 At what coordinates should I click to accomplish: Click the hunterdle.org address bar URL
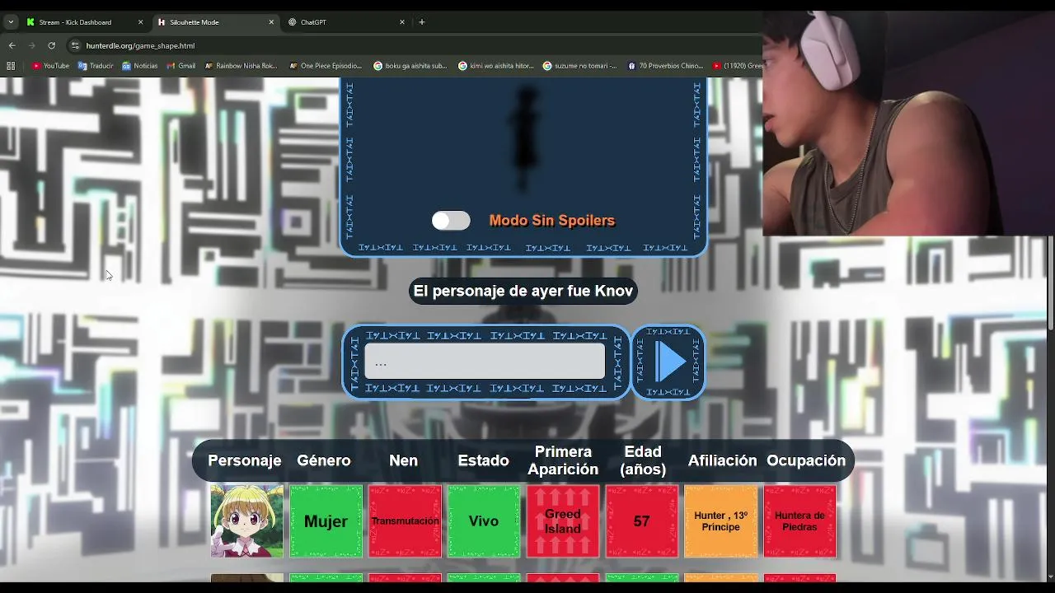pos(140,46)
